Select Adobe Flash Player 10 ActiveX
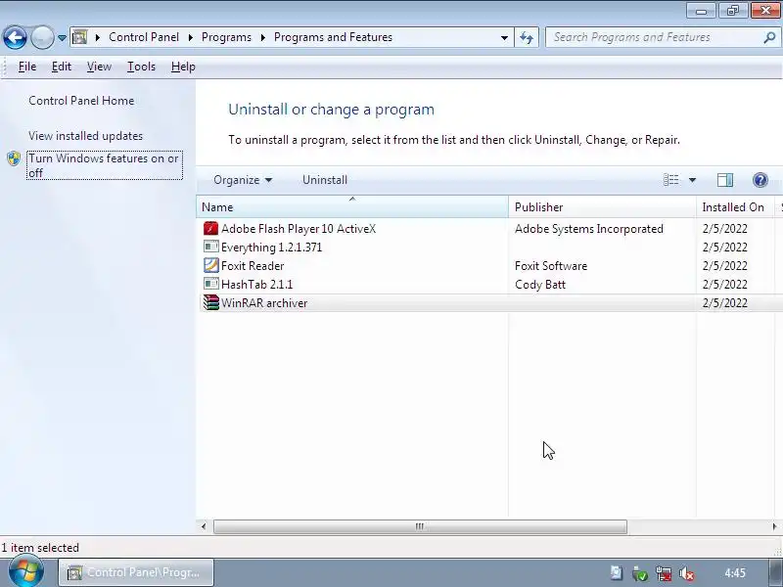The width and height of the screenshot is (783, 587). tap(299, 229)
